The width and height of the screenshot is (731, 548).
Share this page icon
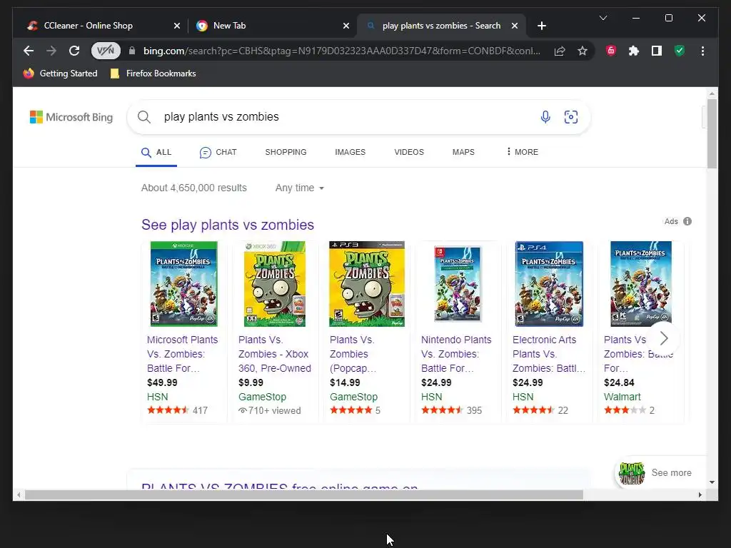tap(560, 51)
